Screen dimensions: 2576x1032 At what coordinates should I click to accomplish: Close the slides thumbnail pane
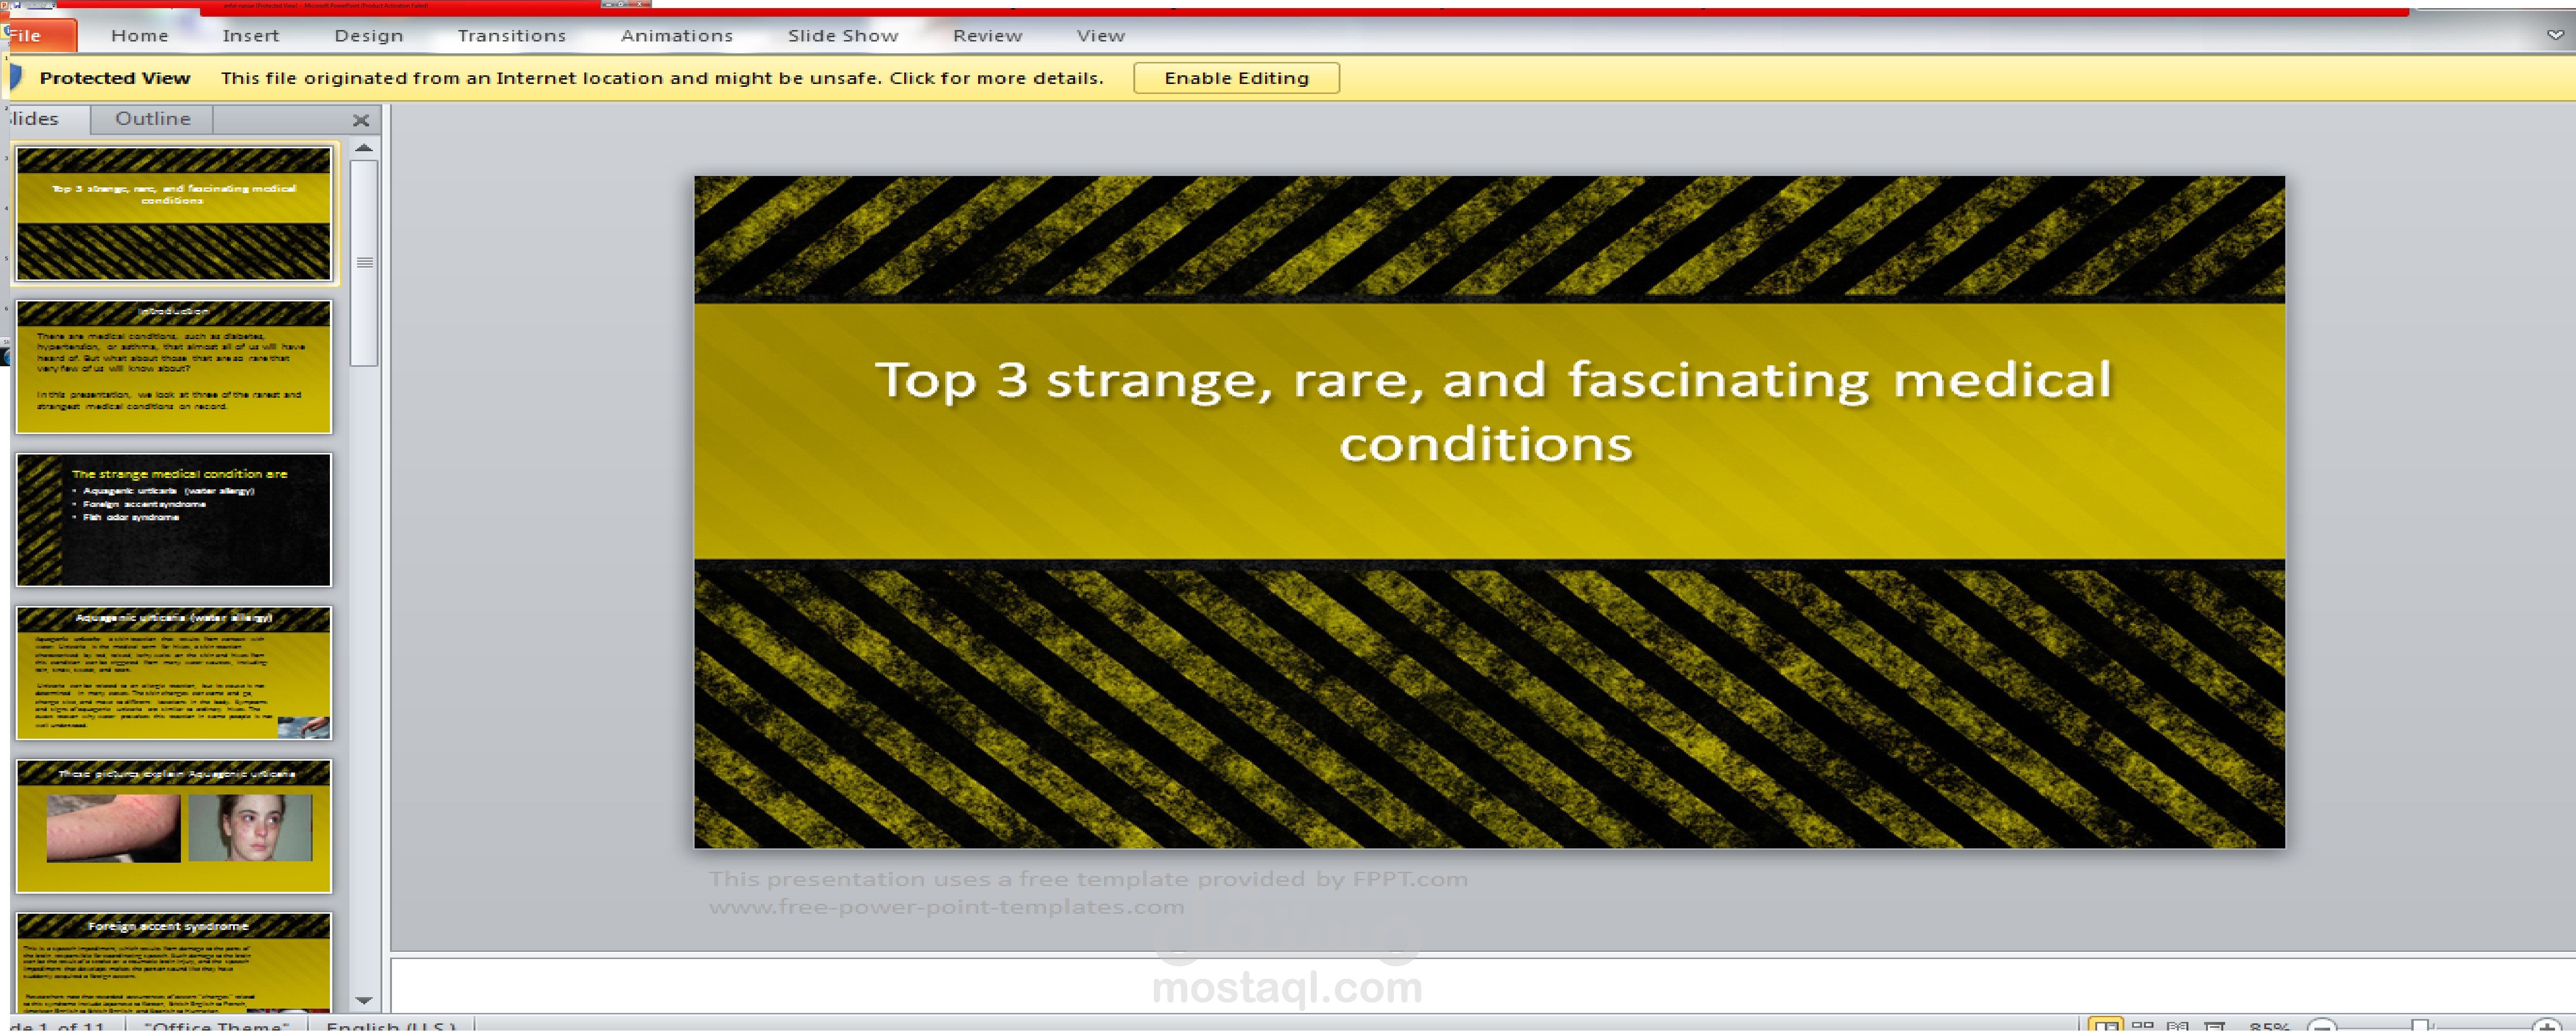361,121
